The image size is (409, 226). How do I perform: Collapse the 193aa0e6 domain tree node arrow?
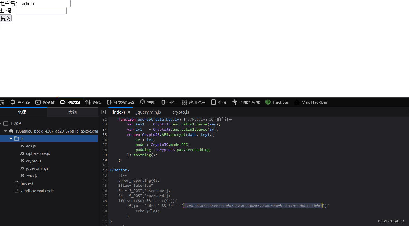(x=5, y=131)
